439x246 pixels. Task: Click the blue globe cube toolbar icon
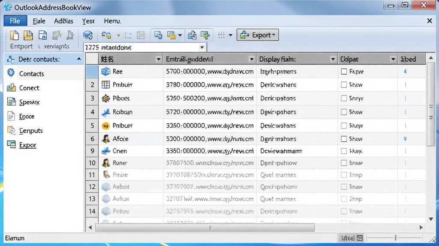[88, 35]
